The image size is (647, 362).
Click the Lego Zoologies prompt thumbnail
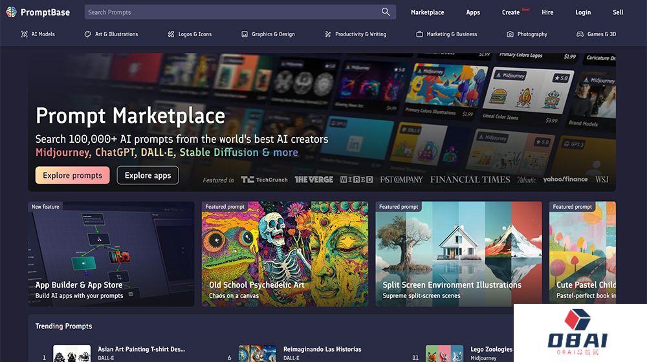(444, 354)
